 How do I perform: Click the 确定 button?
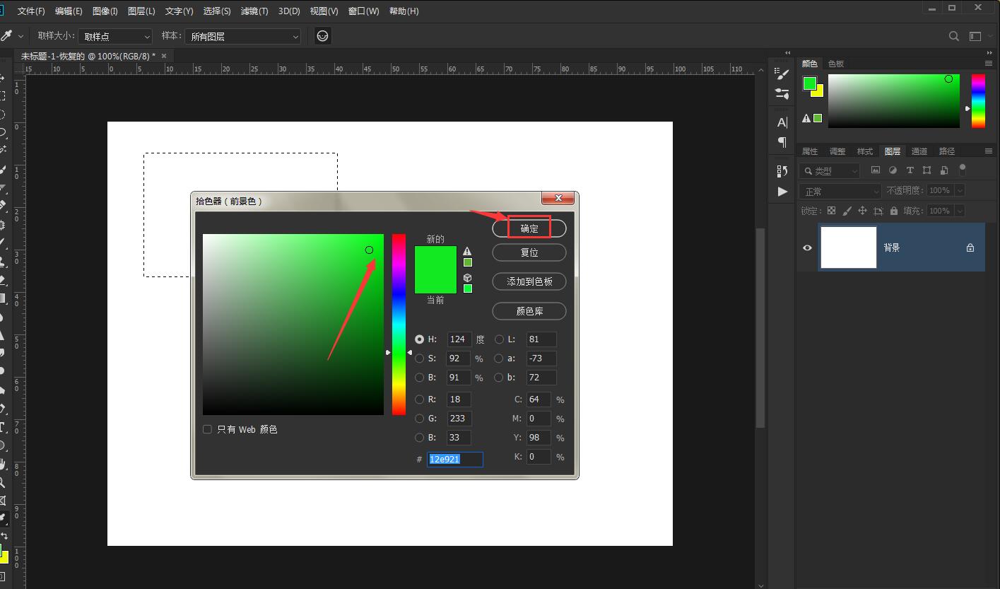point(529,228)
